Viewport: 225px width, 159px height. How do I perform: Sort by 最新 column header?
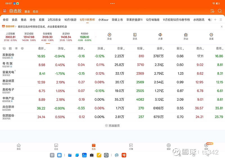click(x=42, y=49)
